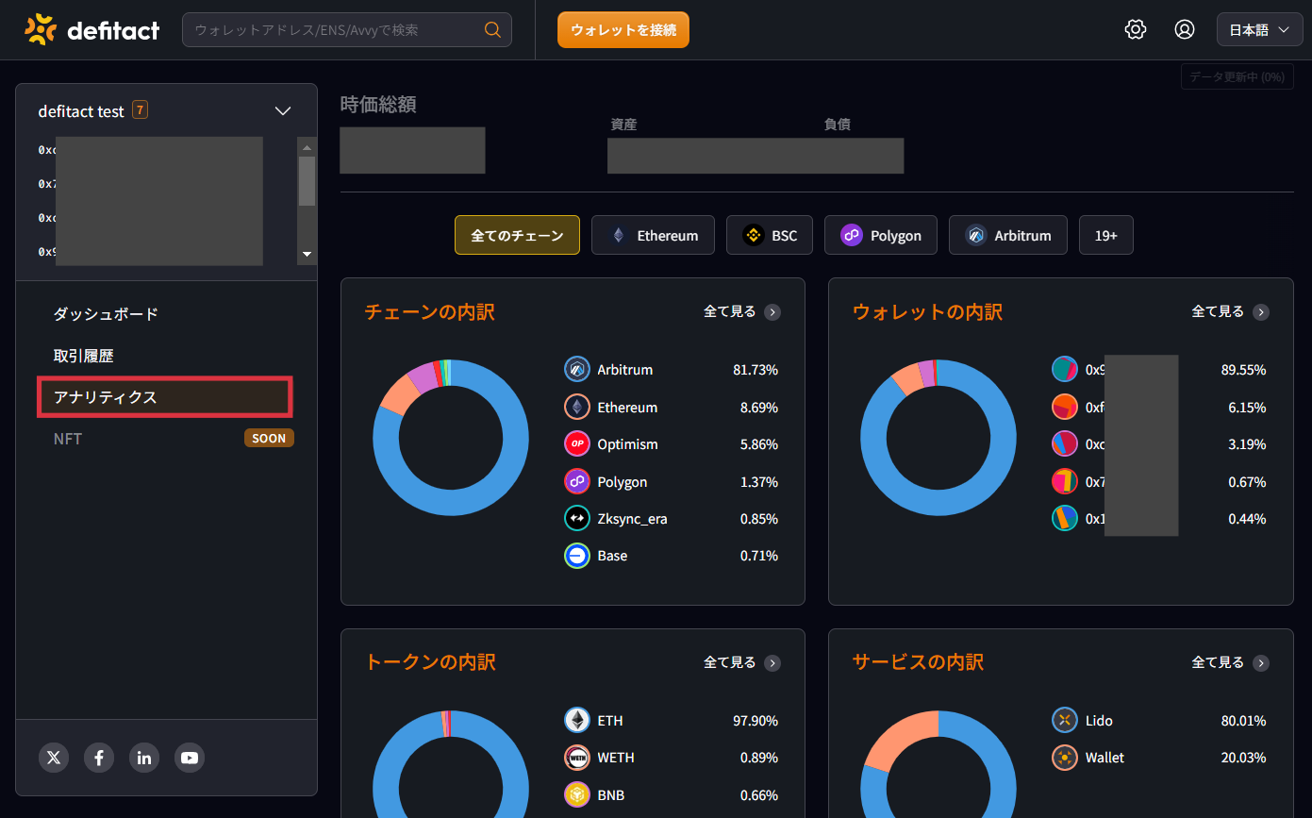Click the Arbitrum icon in chain breakdown
The image size is (1312, 818).
pos(577,370)
